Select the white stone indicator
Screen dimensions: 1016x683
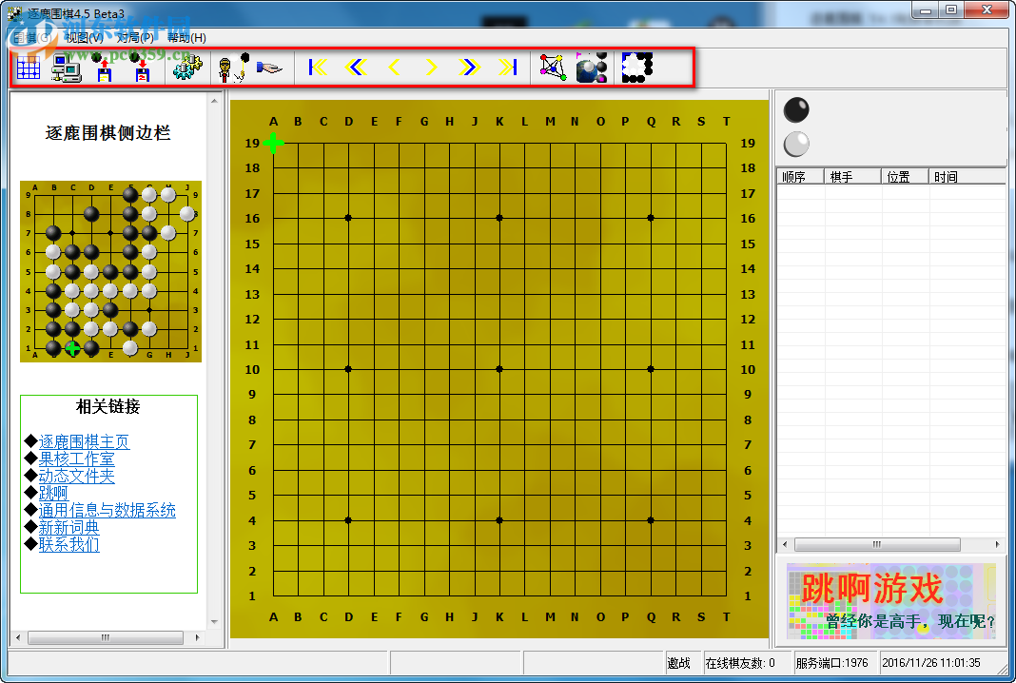tap(795, 145)
